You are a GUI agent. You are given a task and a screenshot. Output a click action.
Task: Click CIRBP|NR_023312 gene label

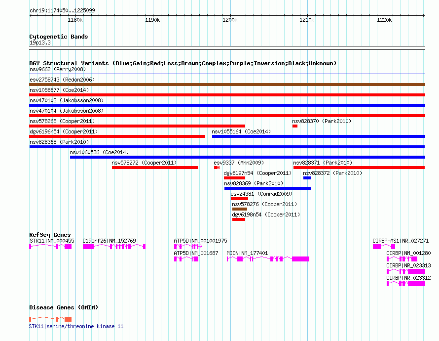click(408, 278)
